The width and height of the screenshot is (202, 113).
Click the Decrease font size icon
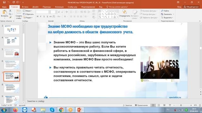pyautogui.click(x=62, y=12)
